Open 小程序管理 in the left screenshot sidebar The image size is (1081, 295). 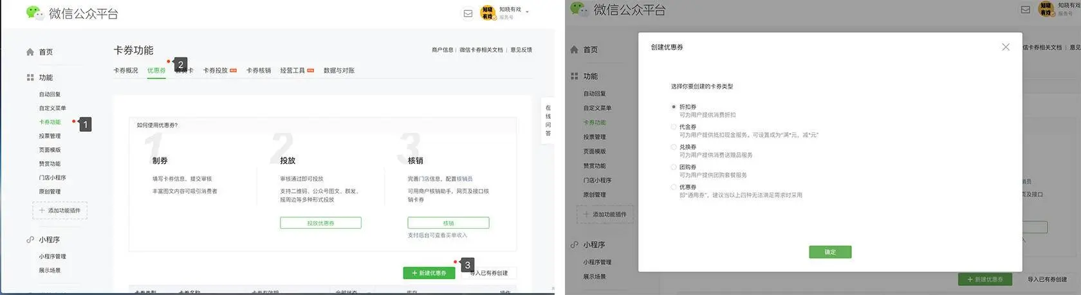click(52, 256)
